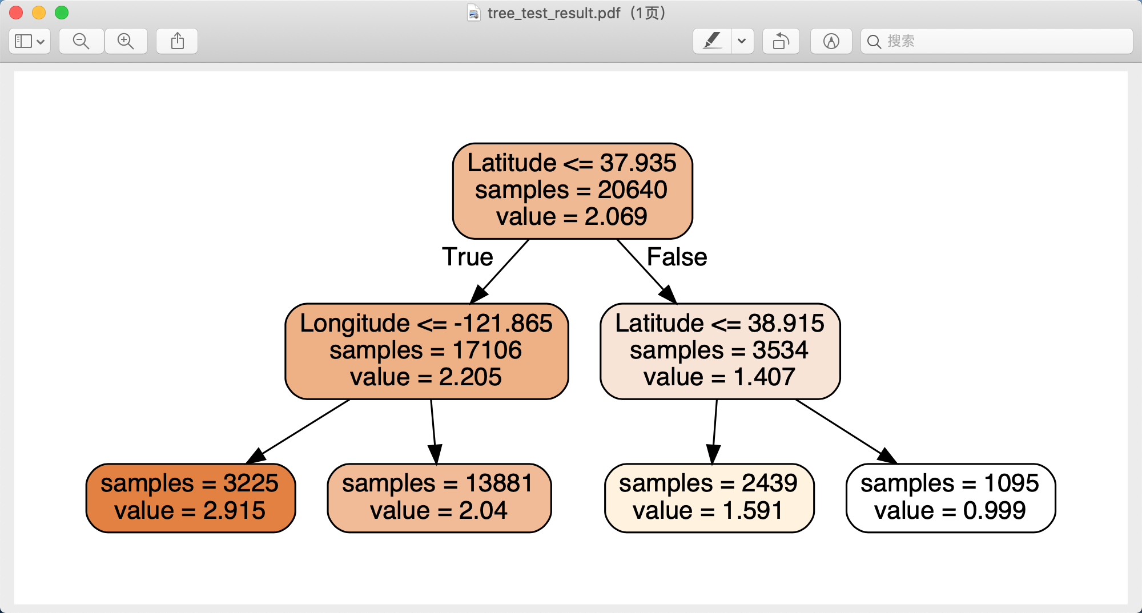The height and width of the screenshot is (613, 1142).
Task: Focus the search field
Action: click(997, 41)
